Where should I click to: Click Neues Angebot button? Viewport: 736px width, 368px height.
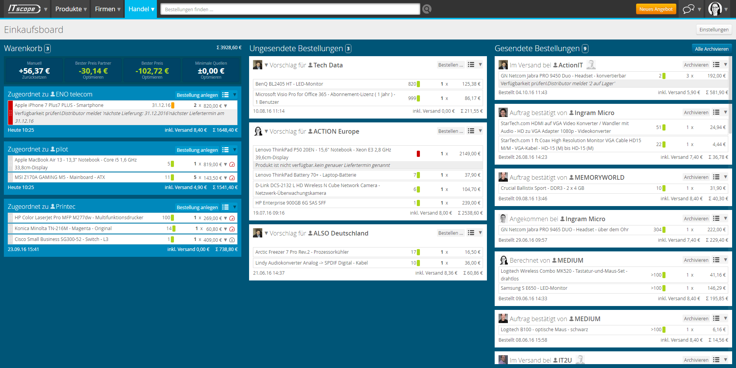click(656, 9)
